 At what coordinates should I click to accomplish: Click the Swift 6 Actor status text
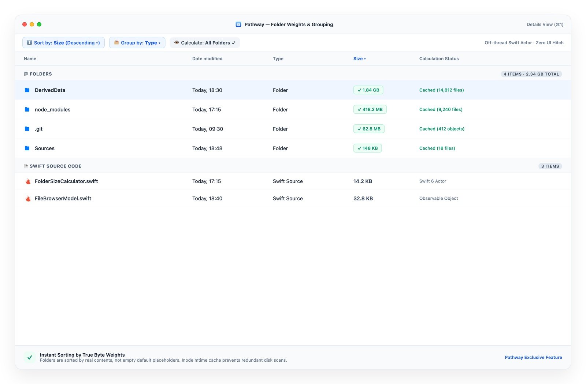(433, 181)
